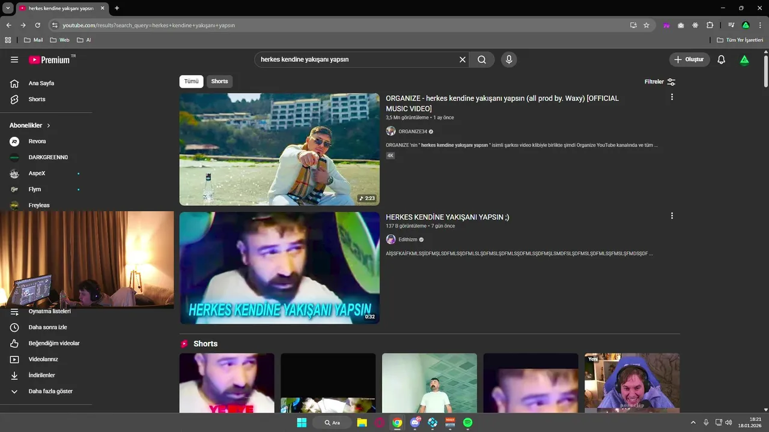Select the Shorts filter chip
Image resolution: width=769 pixels, height=432 pixels.
219,82
